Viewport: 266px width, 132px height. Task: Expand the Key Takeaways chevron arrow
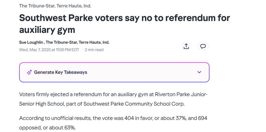click(199, 72)
